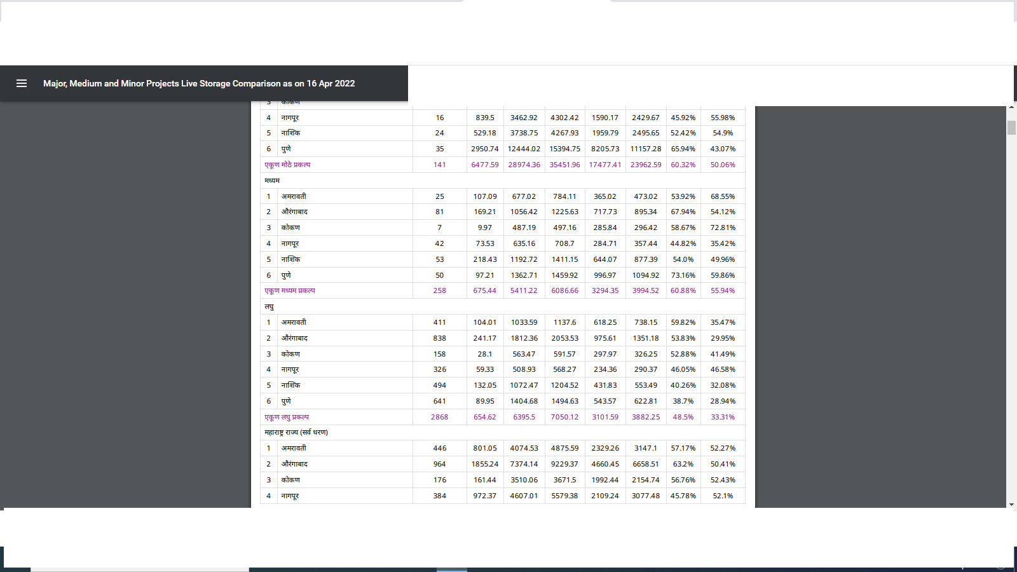Select cell value 563.47

[x=524, y=354]
